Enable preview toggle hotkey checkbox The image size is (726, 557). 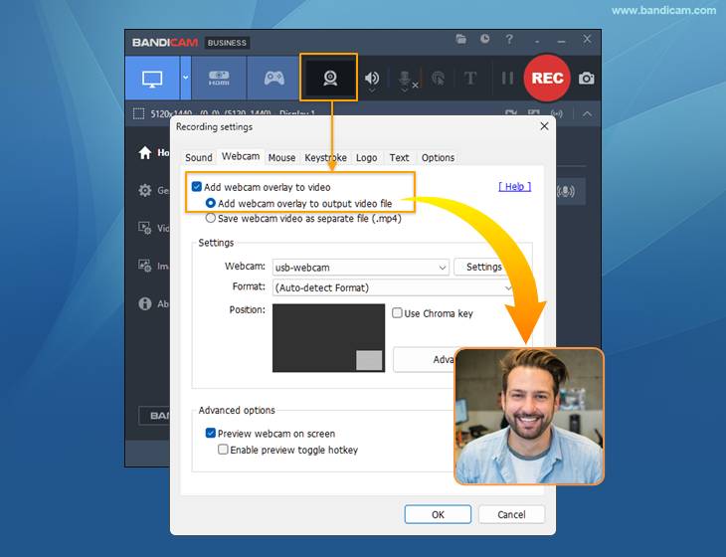click(223, 450)
